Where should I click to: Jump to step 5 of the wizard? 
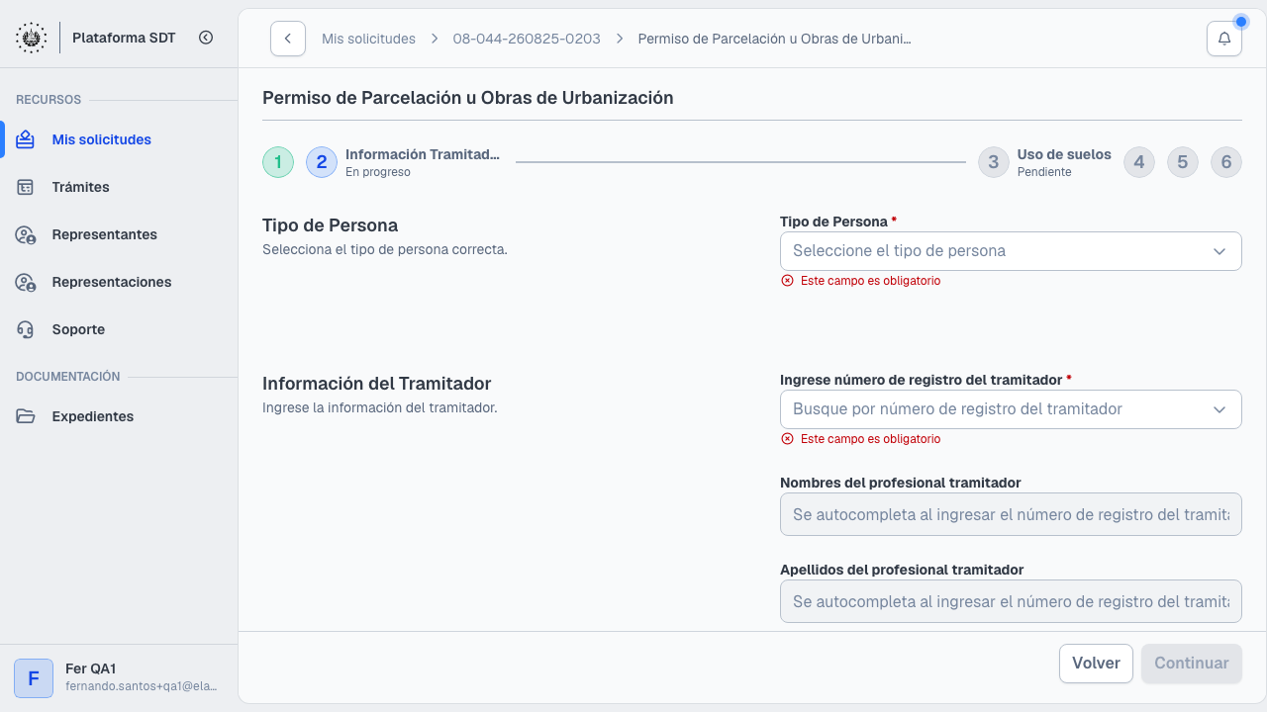pos(1183,162)
